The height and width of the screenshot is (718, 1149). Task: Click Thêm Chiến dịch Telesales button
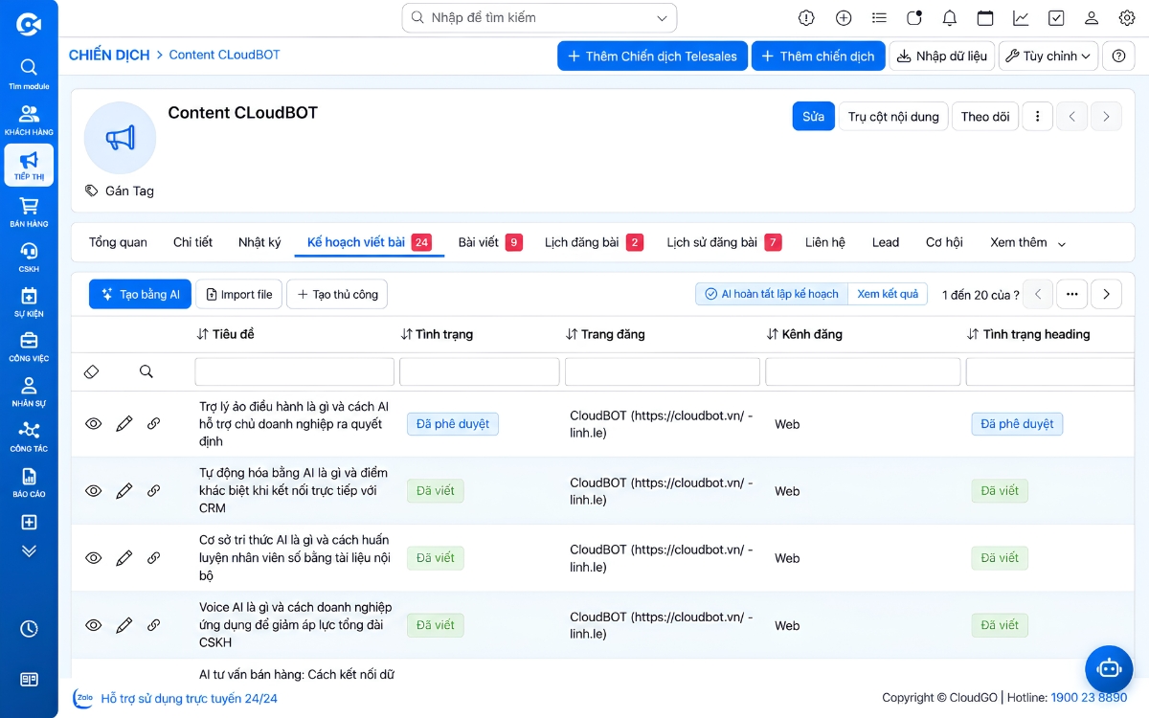click(x=652, y=56)
